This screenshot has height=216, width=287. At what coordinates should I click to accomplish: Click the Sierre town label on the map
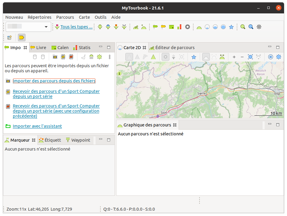(x=202, y=93)
